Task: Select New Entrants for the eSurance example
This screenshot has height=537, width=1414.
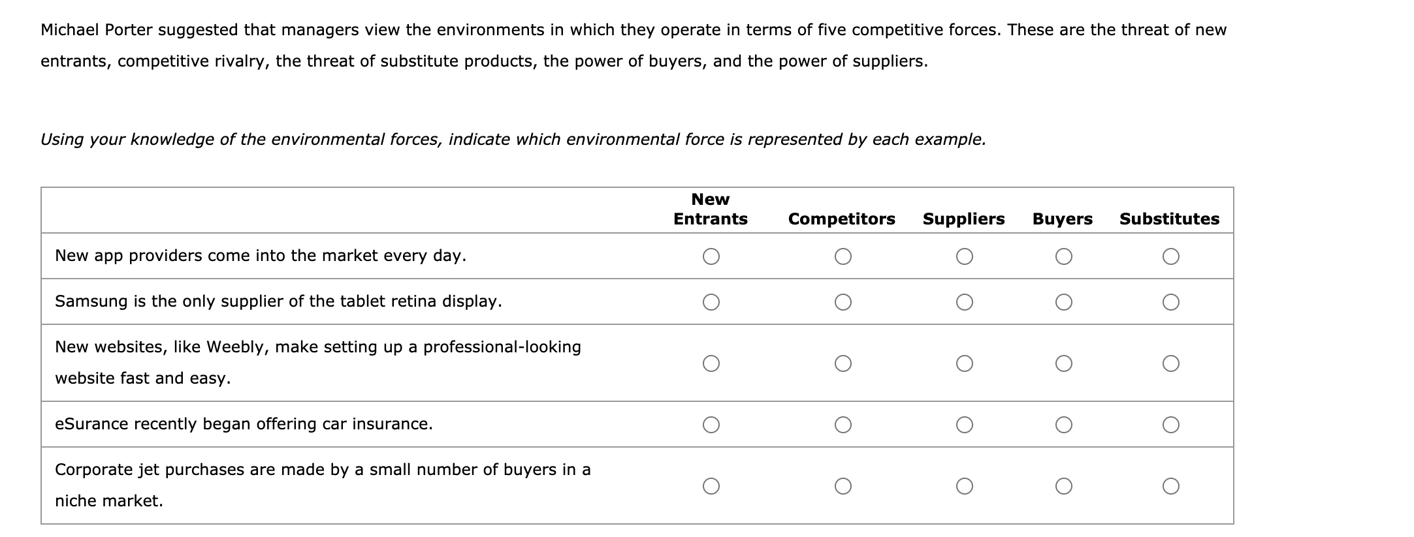Action: (x=712, y=424)
